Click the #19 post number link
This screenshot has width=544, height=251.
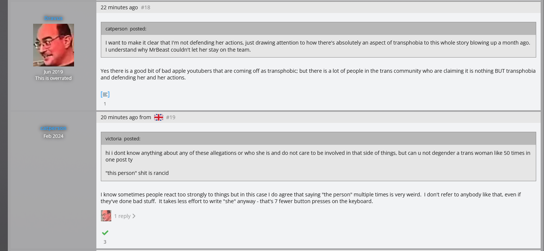(170, 117)
